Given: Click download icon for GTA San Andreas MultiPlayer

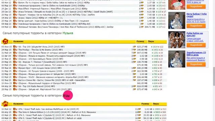Looking at the screenshot, I should 14,109.
